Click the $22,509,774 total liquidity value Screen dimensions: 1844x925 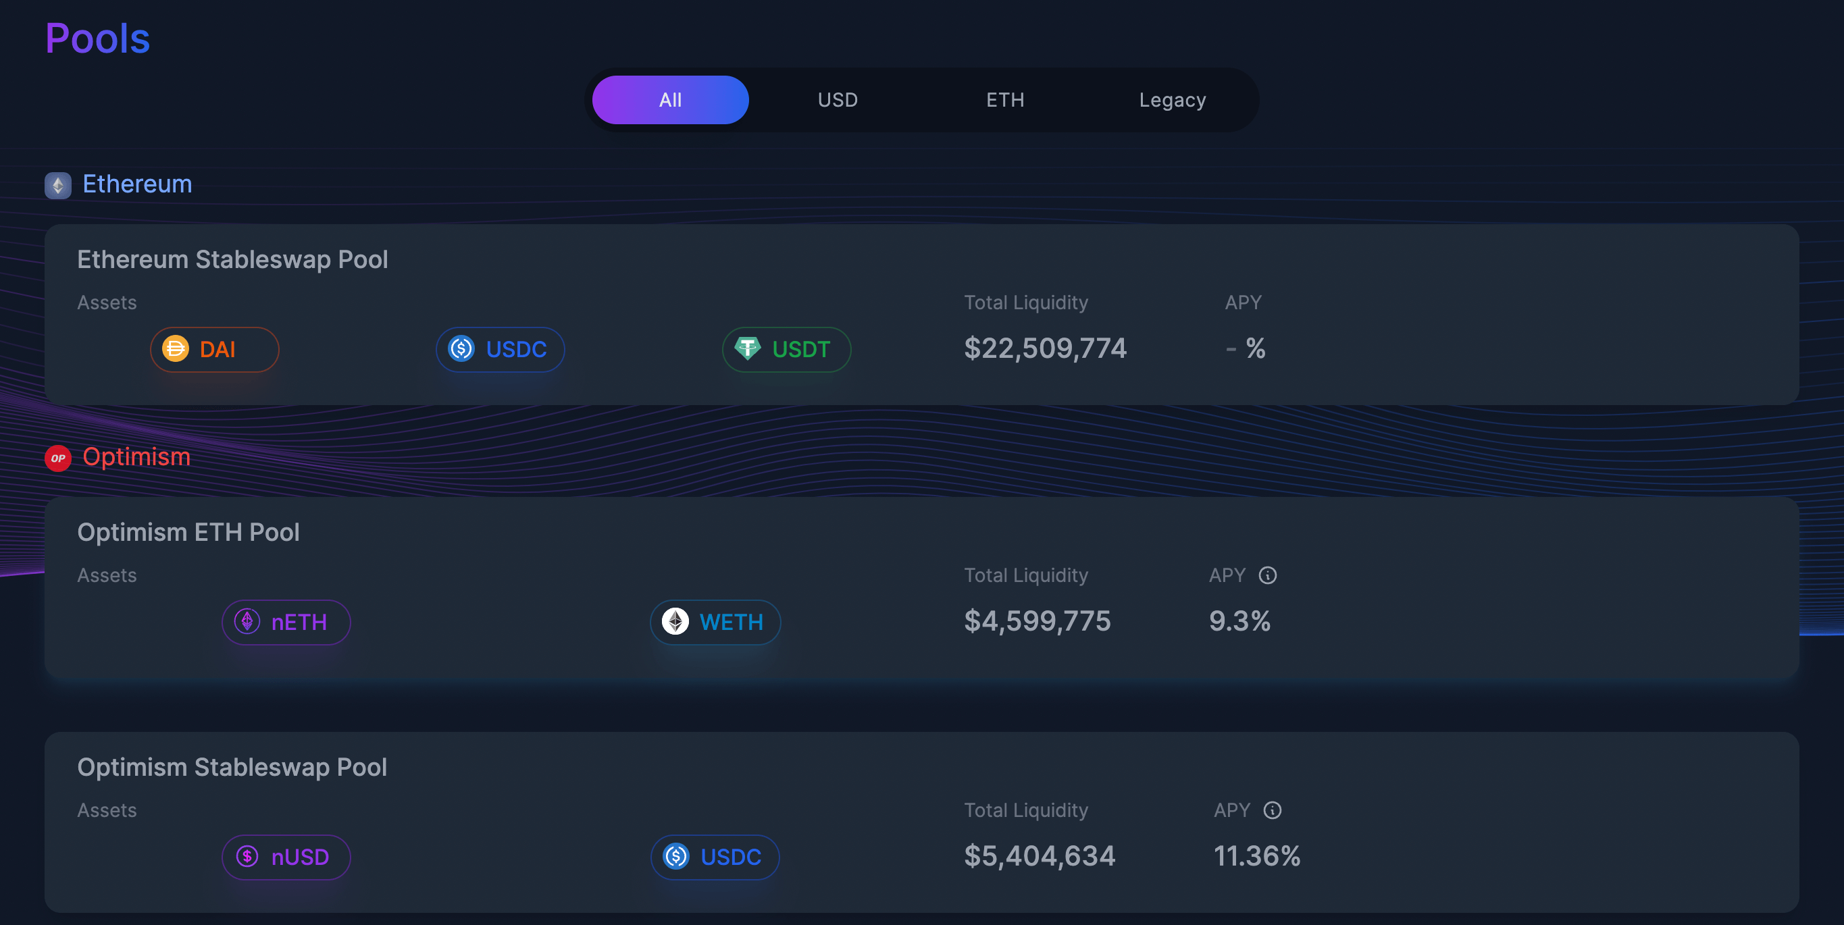(x=1045, y=348)
